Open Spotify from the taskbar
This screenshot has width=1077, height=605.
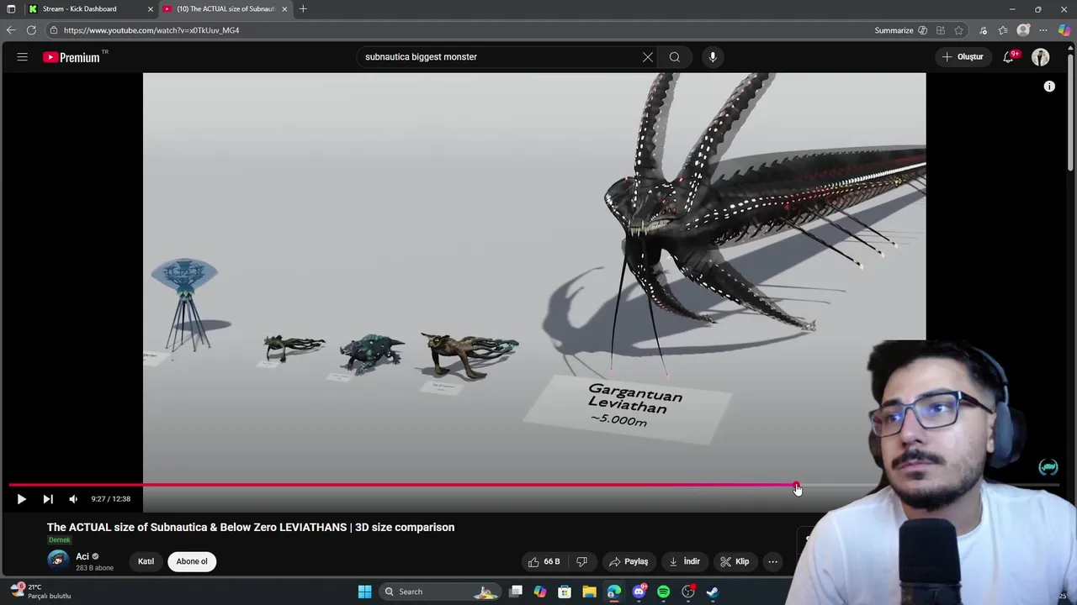pyautogui.click(x=663, y=592)
